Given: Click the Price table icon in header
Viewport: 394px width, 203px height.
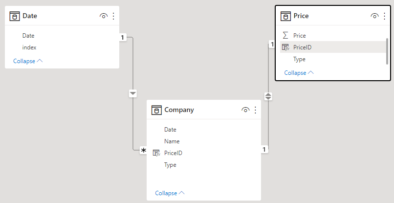Looking at the screenshot, I should point(285,16).
